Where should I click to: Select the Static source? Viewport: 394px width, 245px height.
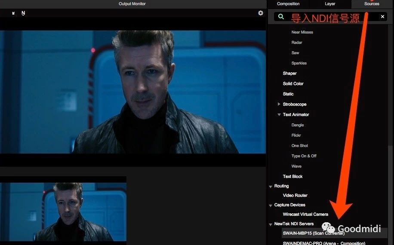tap(288, 94)
